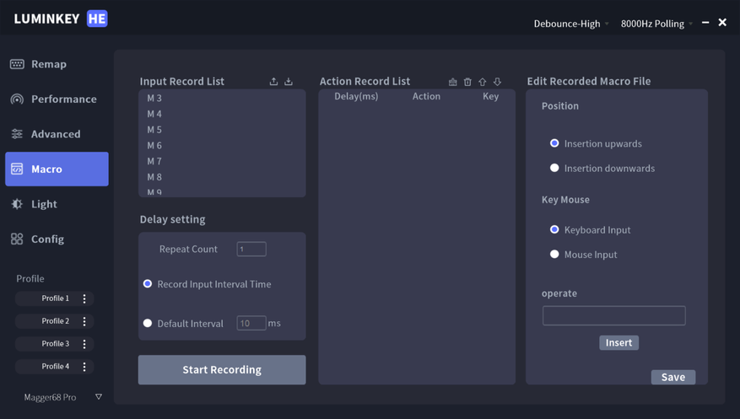Click the import macro icon above Input Record List
740x419 pixels.
pos(289,82)
